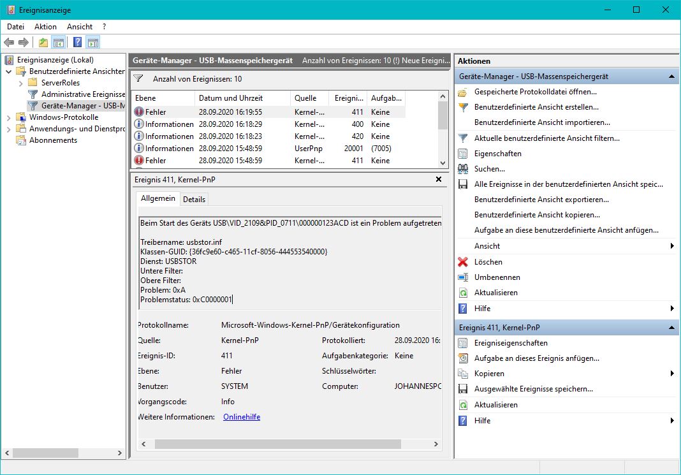The width and height of the screenshot is (681, 475).
Task: Toggle the action pane toolbar icon
Action: (93, 43)
